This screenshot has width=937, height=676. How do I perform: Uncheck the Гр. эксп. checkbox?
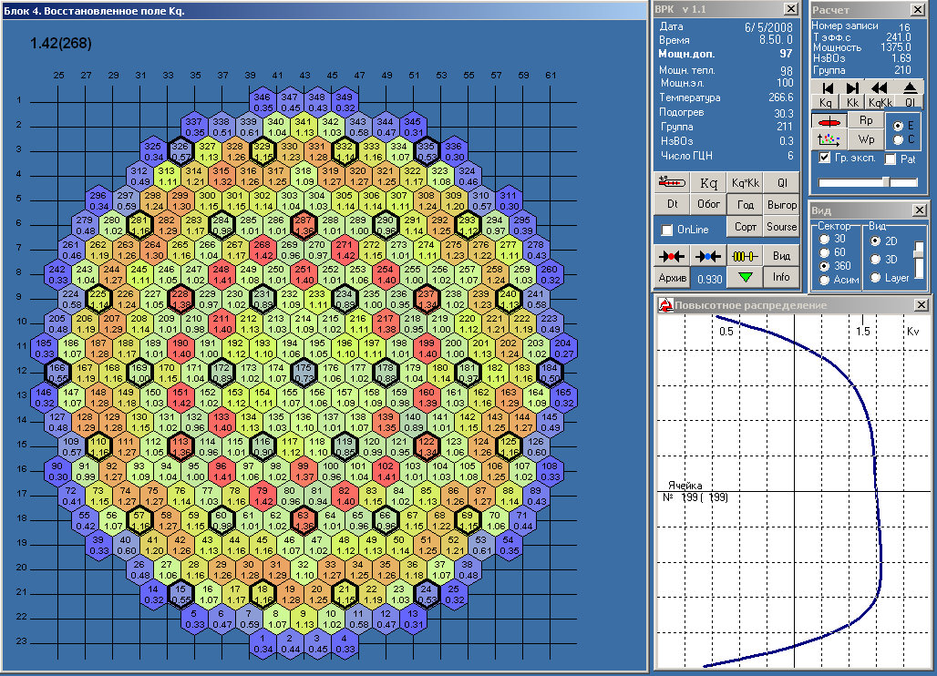click(825, 159)
